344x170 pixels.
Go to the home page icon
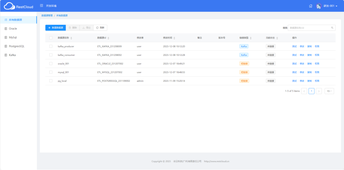point(311,6)
